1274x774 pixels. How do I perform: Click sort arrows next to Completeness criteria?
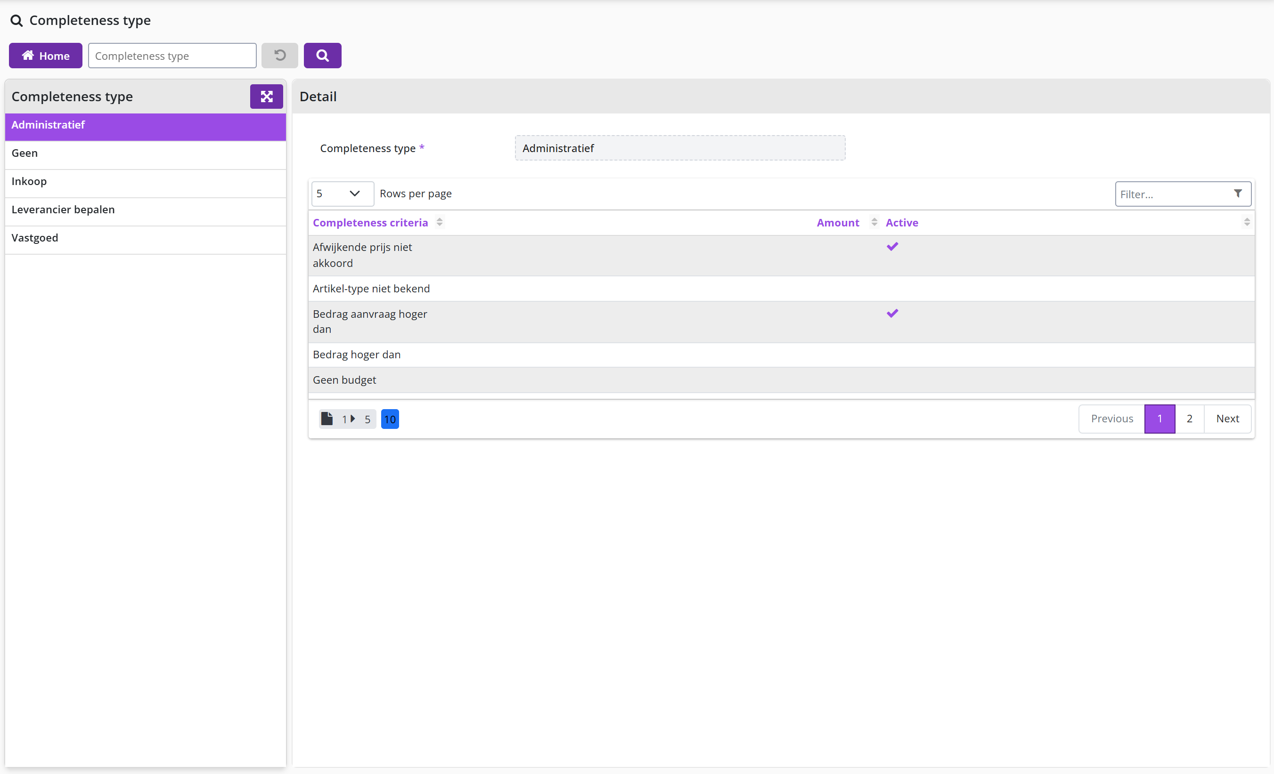pyautogui.click(x=440, y=222)
